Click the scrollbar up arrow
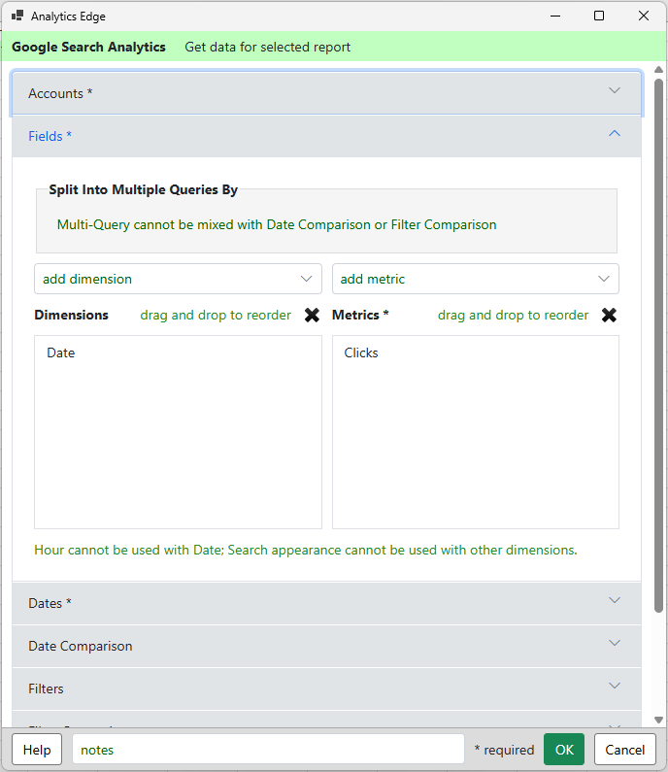 click(x=658, y=69)
